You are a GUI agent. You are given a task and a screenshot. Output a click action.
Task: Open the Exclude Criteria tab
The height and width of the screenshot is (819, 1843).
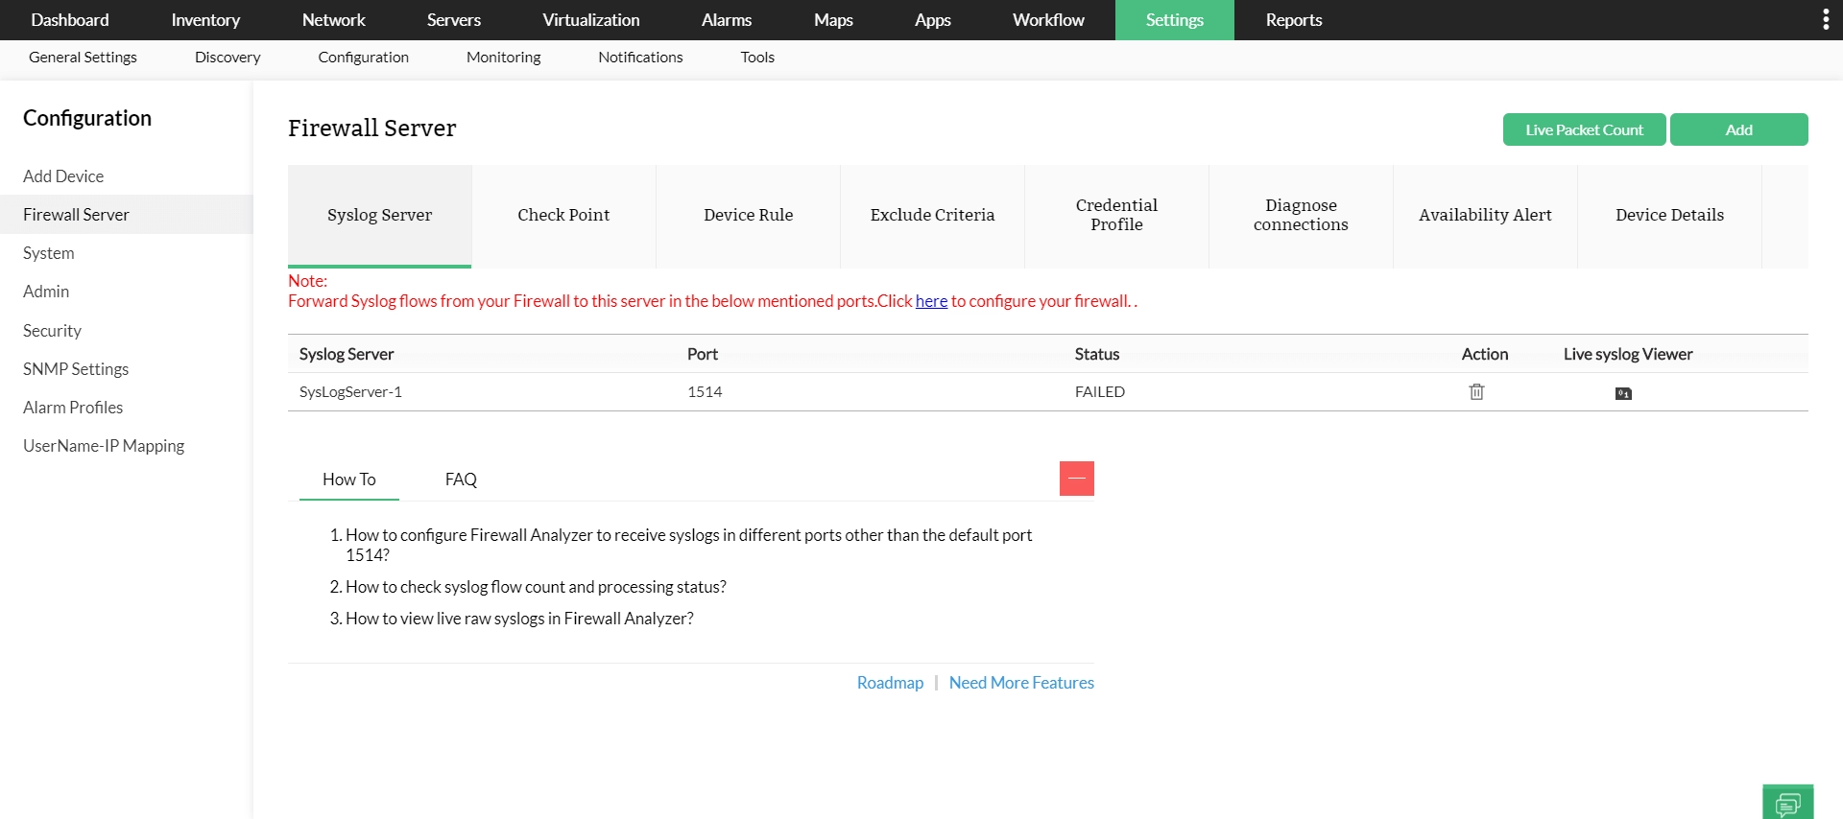[932, 216]
